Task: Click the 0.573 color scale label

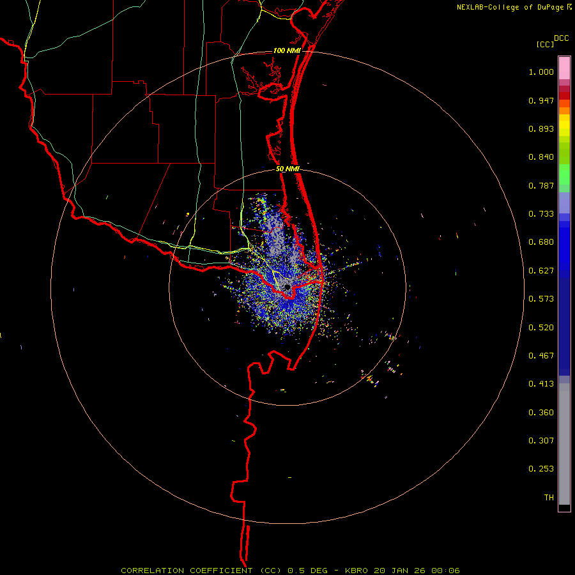Action: pyautogui.click(x=541, y=299)
